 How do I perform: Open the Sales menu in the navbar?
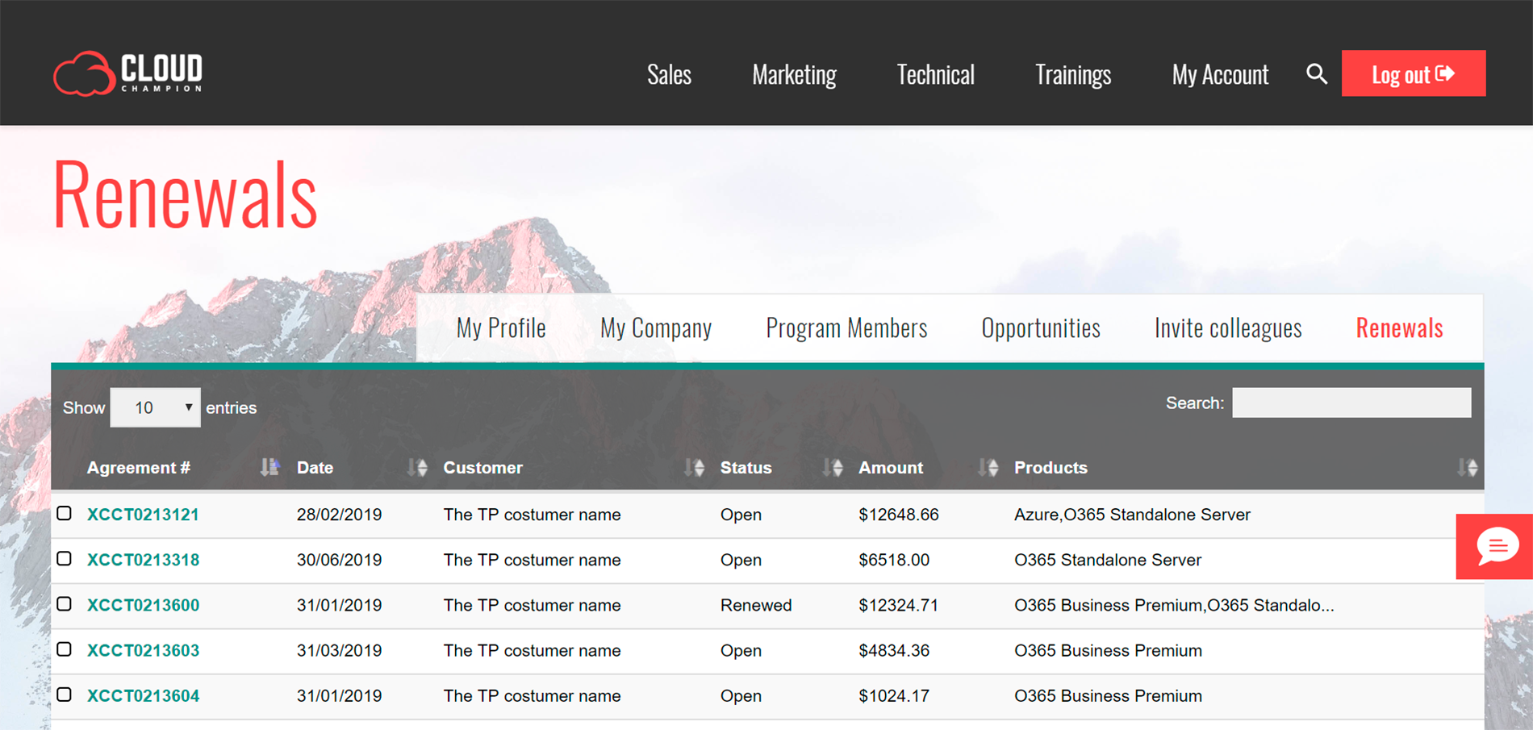point(669,74)
